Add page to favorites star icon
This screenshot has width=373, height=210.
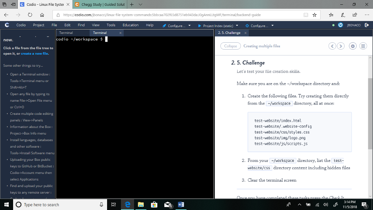(x=314, y=15)
